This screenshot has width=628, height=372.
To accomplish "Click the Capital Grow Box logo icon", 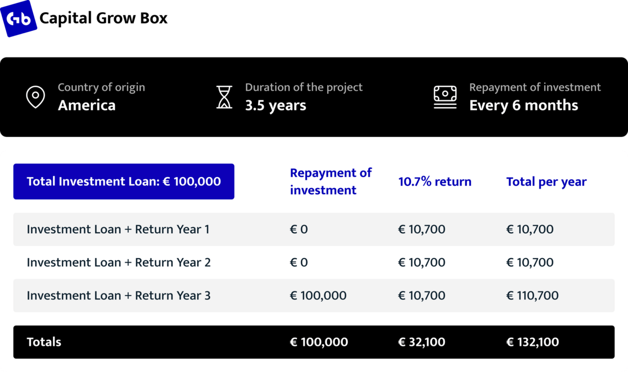I will 19,19.
